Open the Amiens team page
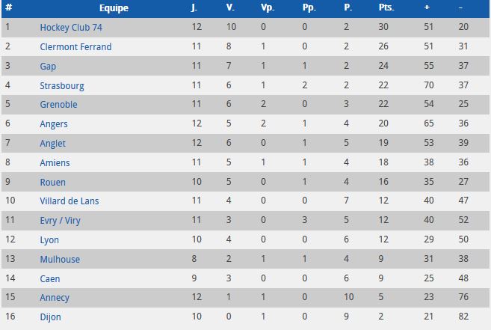 click(55, 162)
